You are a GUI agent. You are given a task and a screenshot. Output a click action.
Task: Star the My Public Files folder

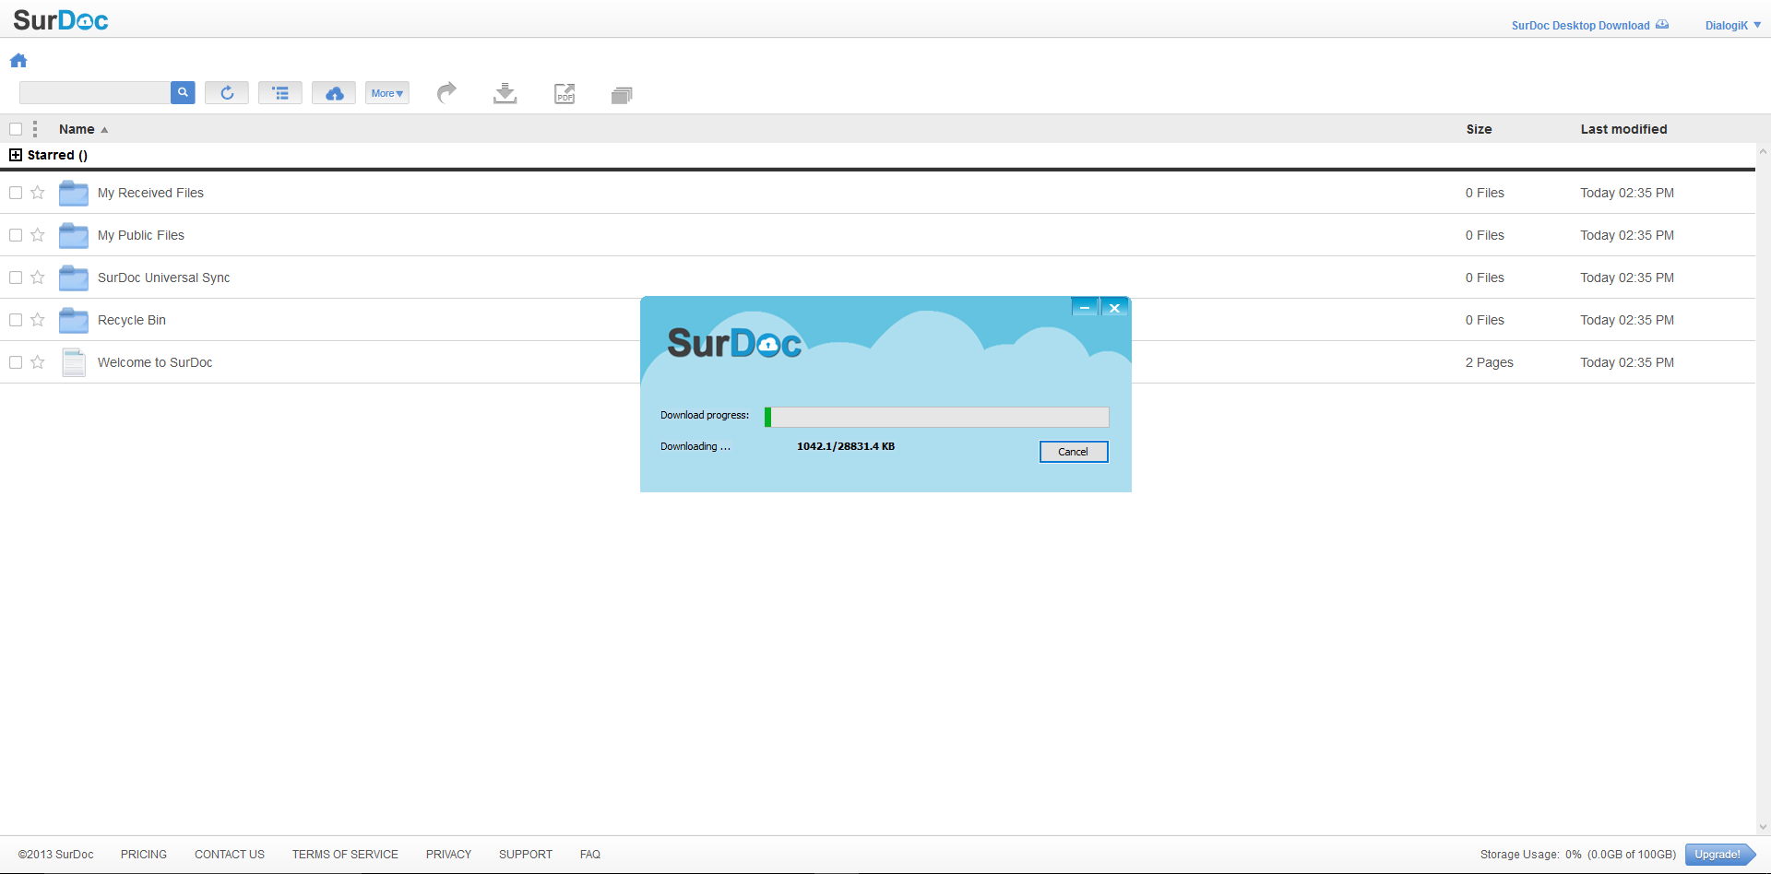[x=38, y=235]
